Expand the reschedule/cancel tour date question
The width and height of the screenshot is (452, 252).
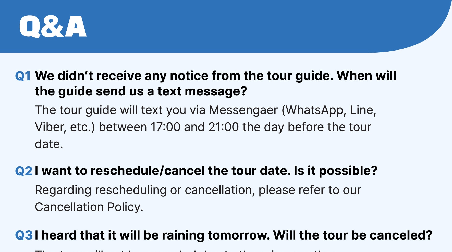click(206, 171)
